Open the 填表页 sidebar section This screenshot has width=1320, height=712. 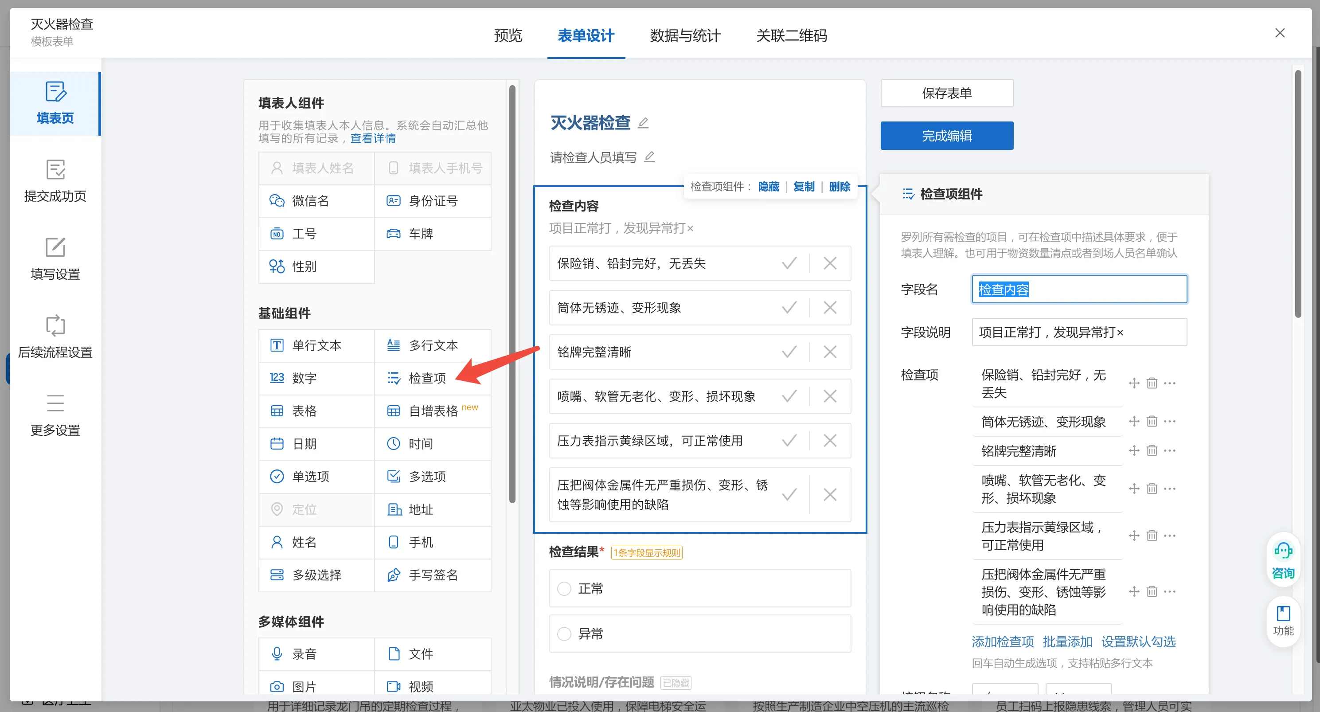[55, 103]
